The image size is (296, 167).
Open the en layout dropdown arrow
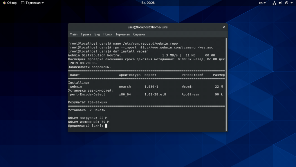click(x=264, y=3)
